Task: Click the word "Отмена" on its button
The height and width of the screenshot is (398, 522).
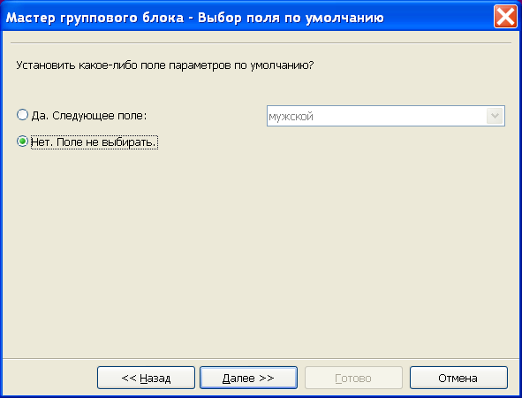Action: coord(458,378)
